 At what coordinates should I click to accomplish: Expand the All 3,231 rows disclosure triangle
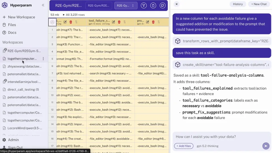pyautogui.click(x=64, y=15)
